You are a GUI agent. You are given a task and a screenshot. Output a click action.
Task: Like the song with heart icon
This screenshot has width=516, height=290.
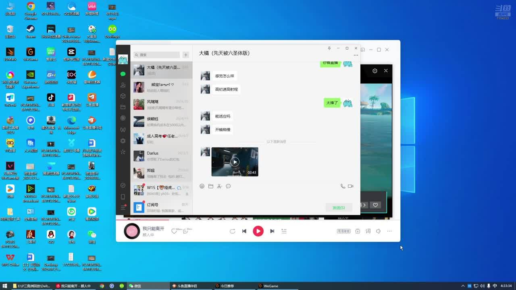pos(174,231)
